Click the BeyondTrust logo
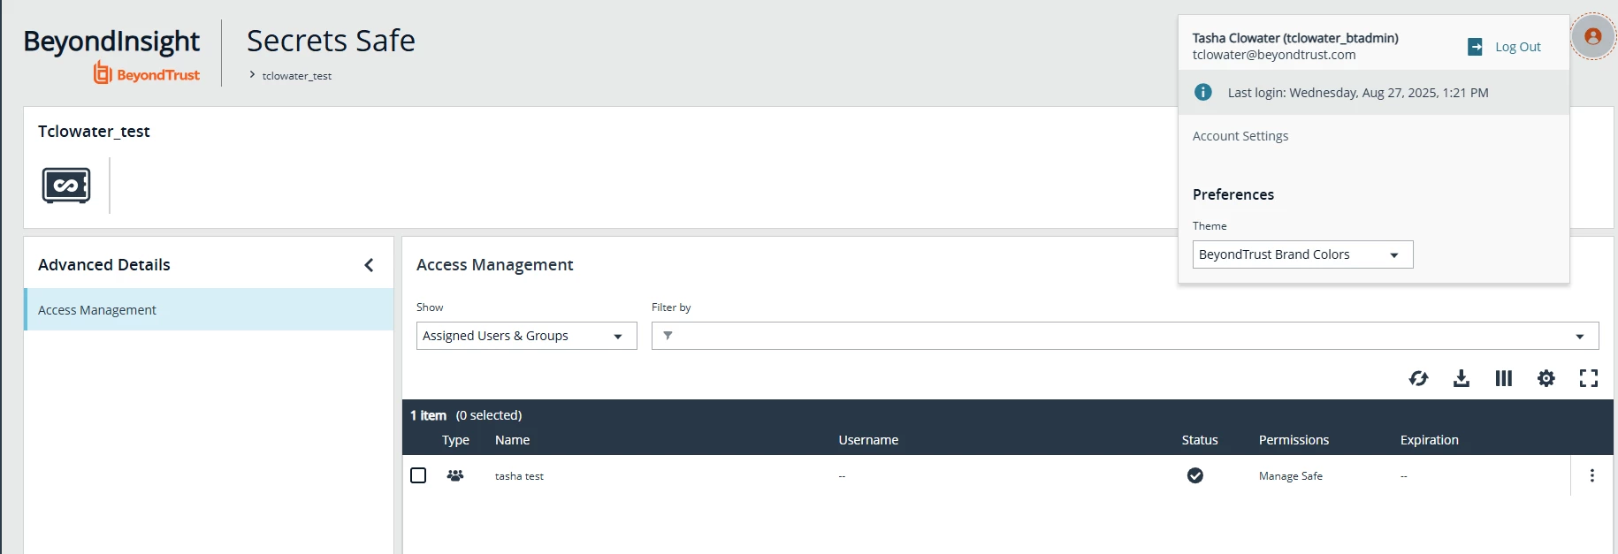This screenshot has height=554, width=1618. pos(147,73)
